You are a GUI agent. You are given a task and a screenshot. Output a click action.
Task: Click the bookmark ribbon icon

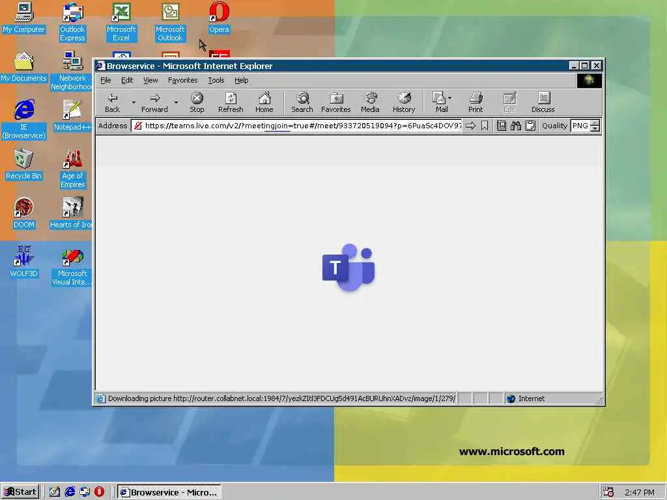pyautogui.click(x=485, y=126)
